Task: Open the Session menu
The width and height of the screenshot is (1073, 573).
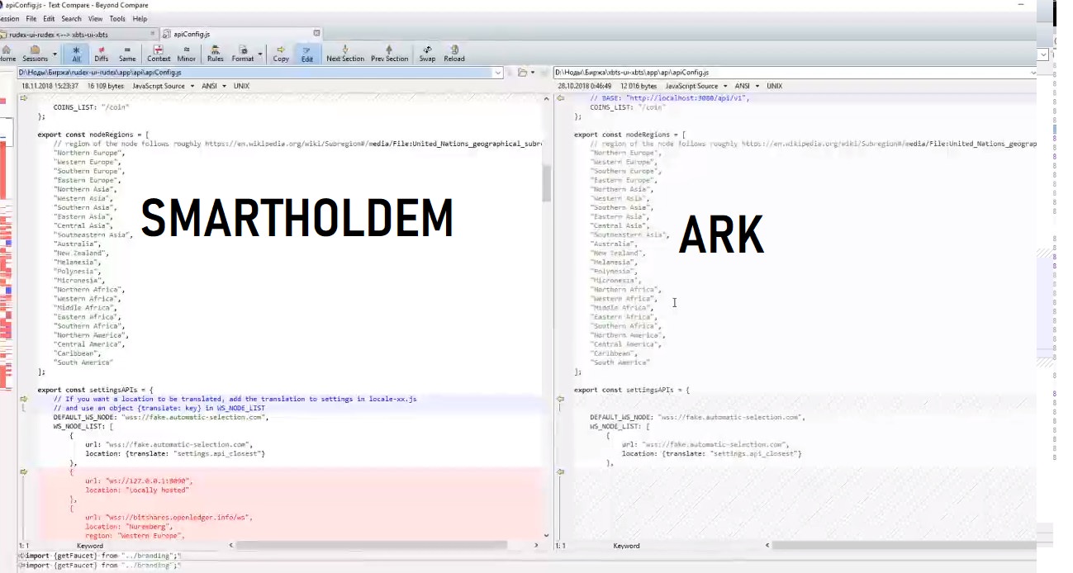Action: point(9,18)
